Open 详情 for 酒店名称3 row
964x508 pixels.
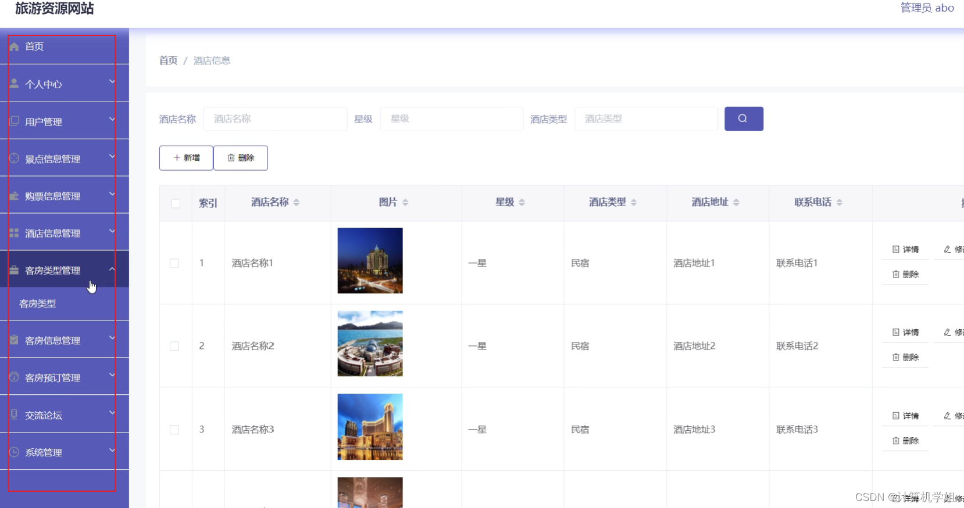tap(905, 416)
